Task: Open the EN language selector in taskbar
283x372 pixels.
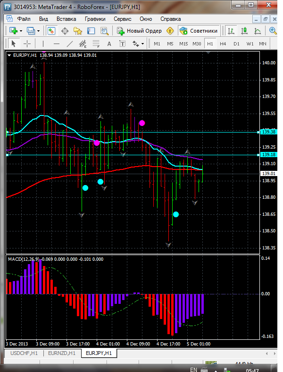Action: [193, 369]
